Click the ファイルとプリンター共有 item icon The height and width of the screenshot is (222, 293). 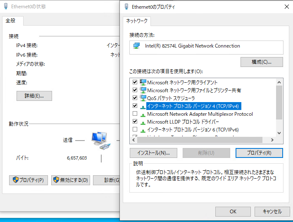click(x=143, y=90)
